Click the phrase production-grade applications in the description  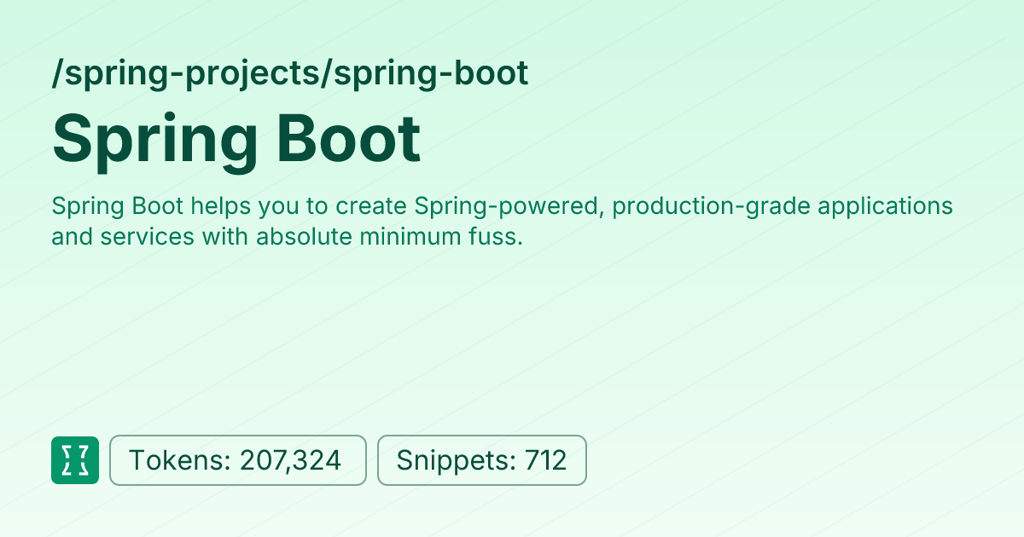pyautogui.click(x=783, y=207)
